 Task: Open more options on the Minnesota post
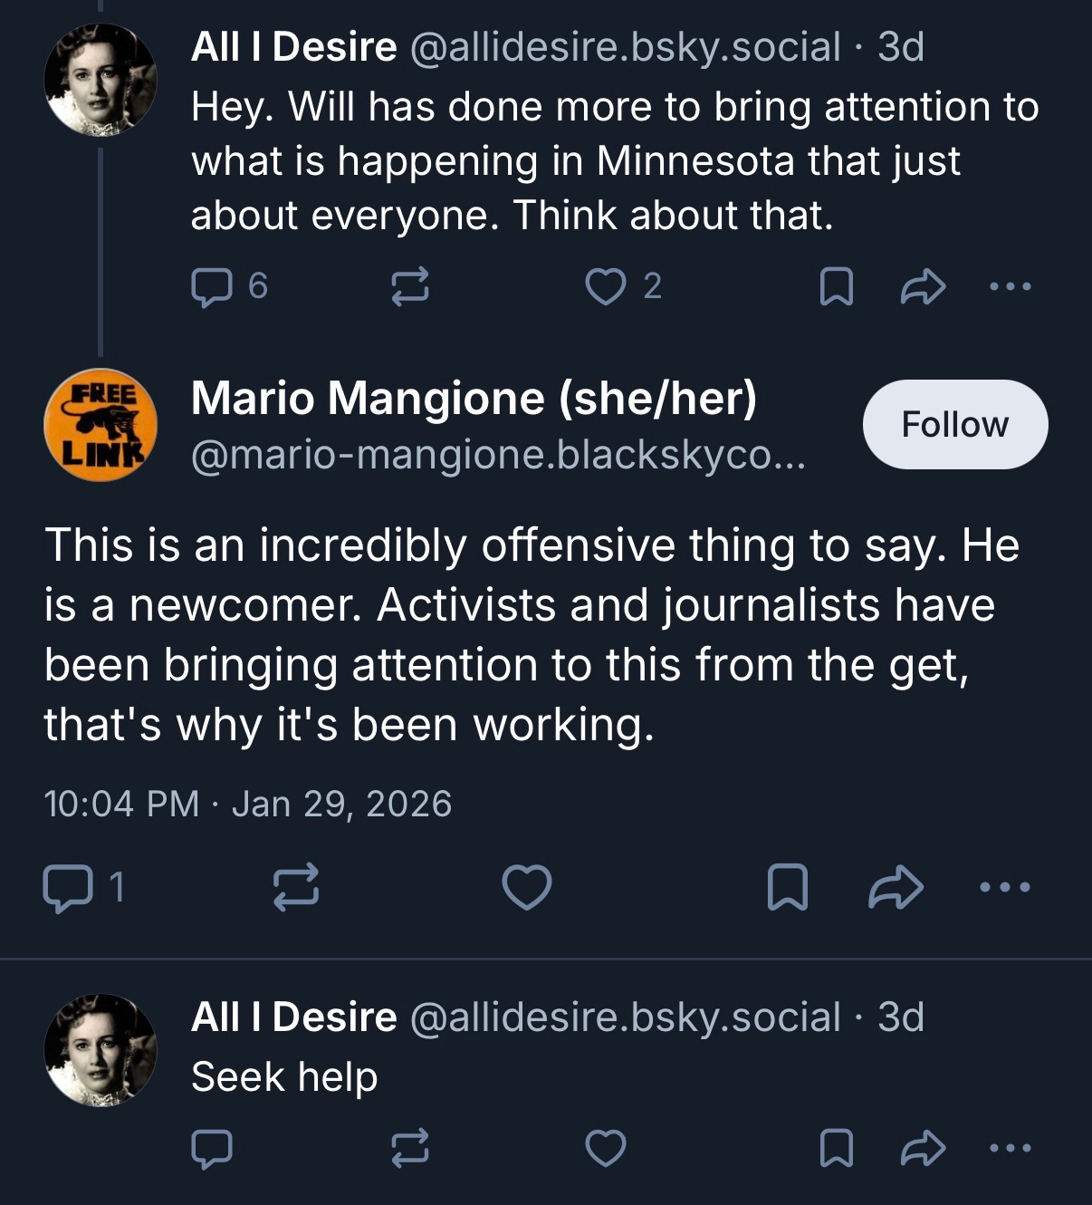(x=1011, y=287)
